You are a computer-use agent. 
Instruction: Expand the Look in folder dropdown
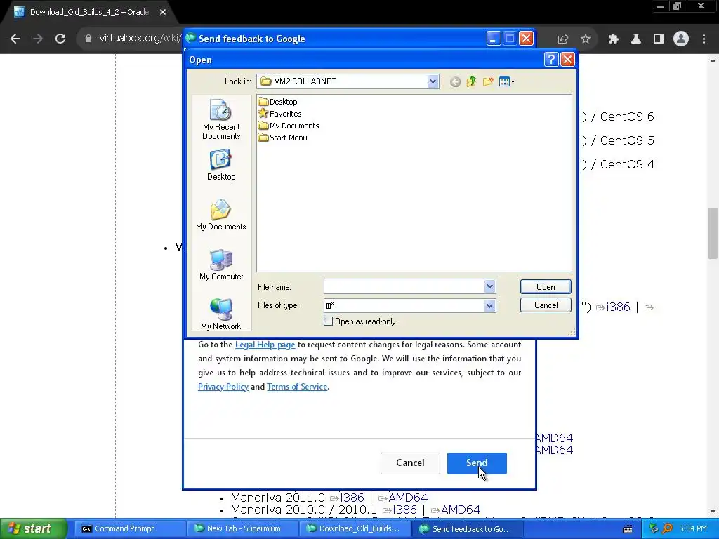(x=433, y=81)
